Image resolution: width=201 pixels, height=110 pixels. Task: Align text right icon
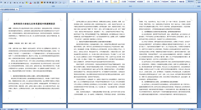click(47, 3)
